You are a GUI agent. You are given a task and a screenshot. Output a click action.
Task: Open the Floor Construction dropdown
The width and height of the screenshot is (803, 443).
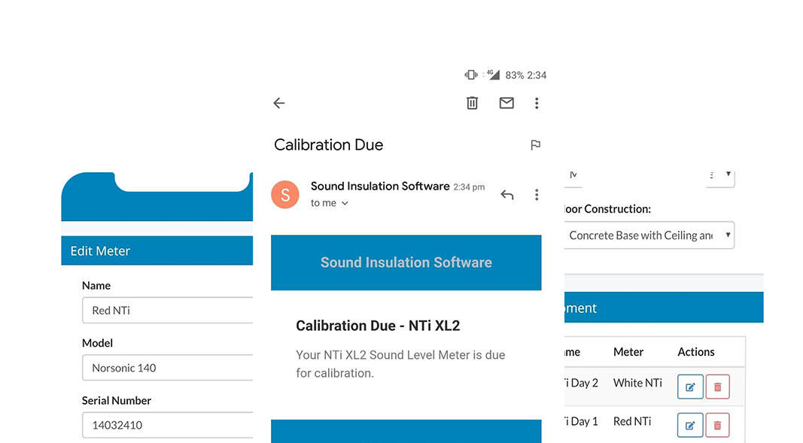click(649, 235)
